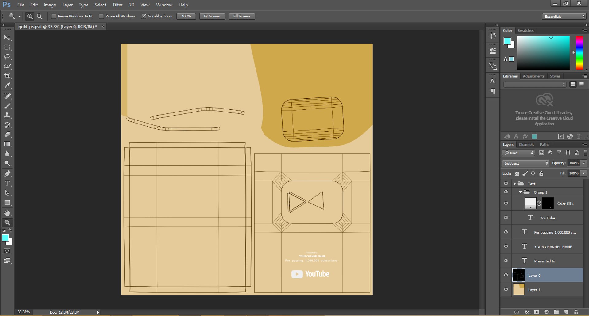Viewport: 589px width, 316px height.
Task: Select the Lasso tool
Action: coord(7,57)
